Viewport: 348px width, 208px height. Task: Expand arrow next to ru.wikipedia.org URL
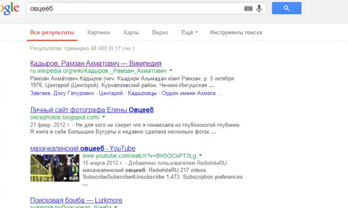(171, 70)
